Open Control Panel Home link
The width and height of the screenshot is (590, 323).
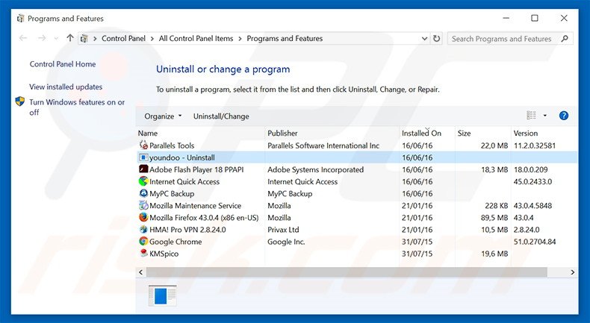tap(63, 64)
